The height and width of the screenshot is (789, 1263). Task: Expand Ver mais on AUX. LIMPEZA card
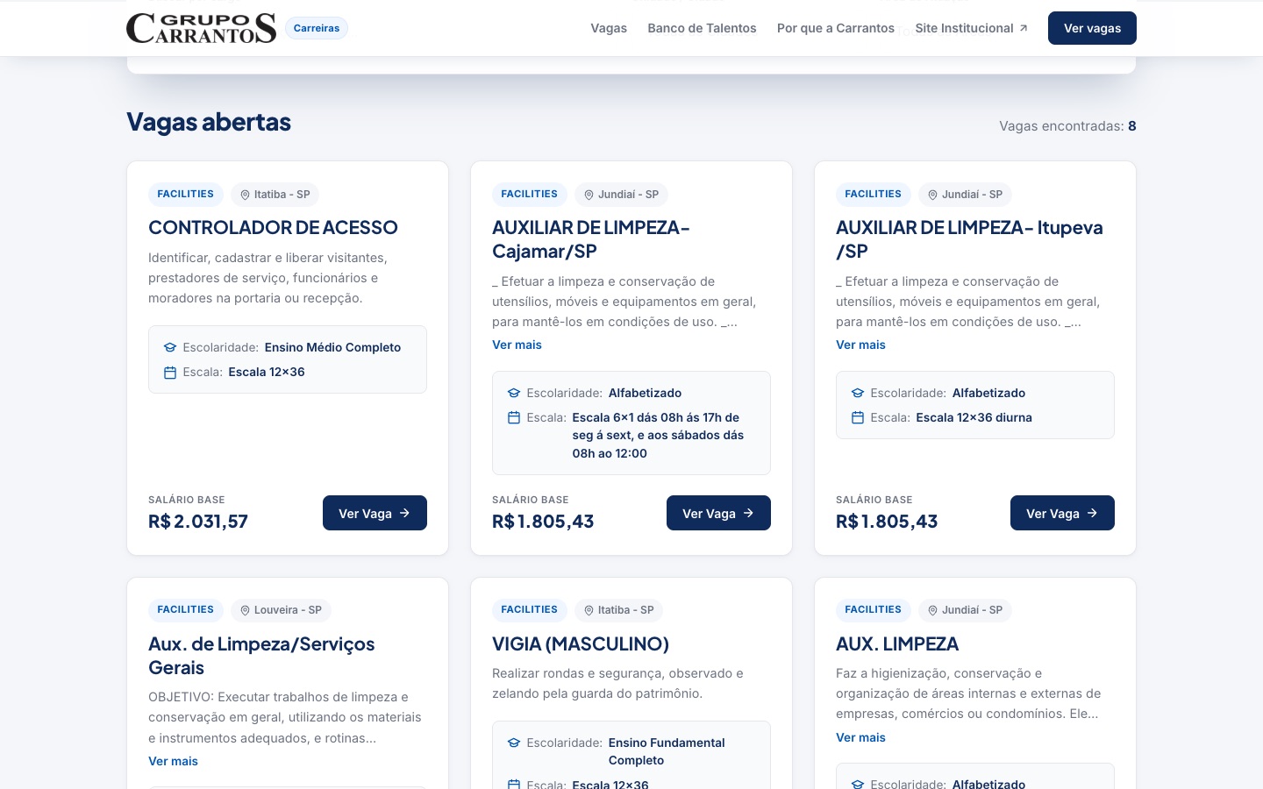(860, 737)
